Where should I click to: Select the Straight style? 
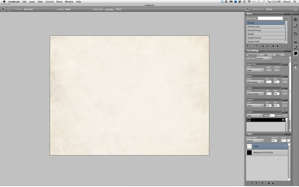[x=266, y=34]
